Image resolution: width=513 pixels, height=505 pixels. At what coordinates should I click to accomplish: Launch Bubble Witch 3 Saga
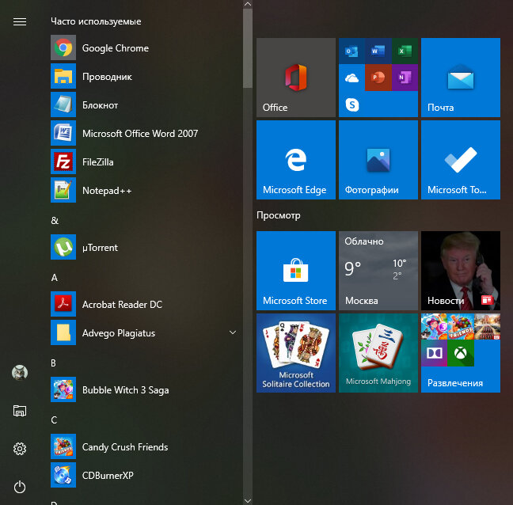[144, 389]
